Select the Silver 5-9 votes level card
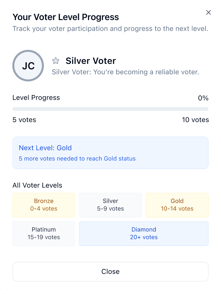 coord(110,205)
